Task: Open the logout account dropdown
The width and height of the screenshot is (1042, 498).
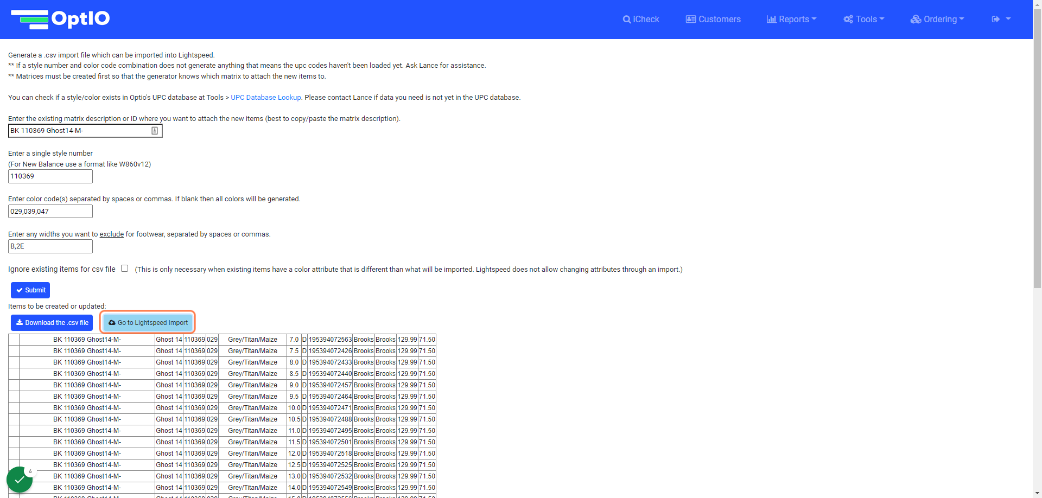Action: [1001, 19]
